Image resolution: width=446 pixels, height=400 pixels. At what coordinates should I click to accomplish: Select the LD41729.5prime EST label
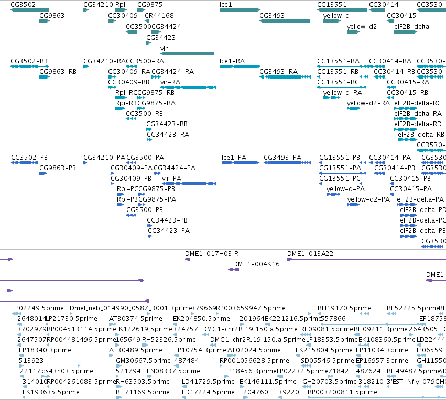click(x=208, y=382)
